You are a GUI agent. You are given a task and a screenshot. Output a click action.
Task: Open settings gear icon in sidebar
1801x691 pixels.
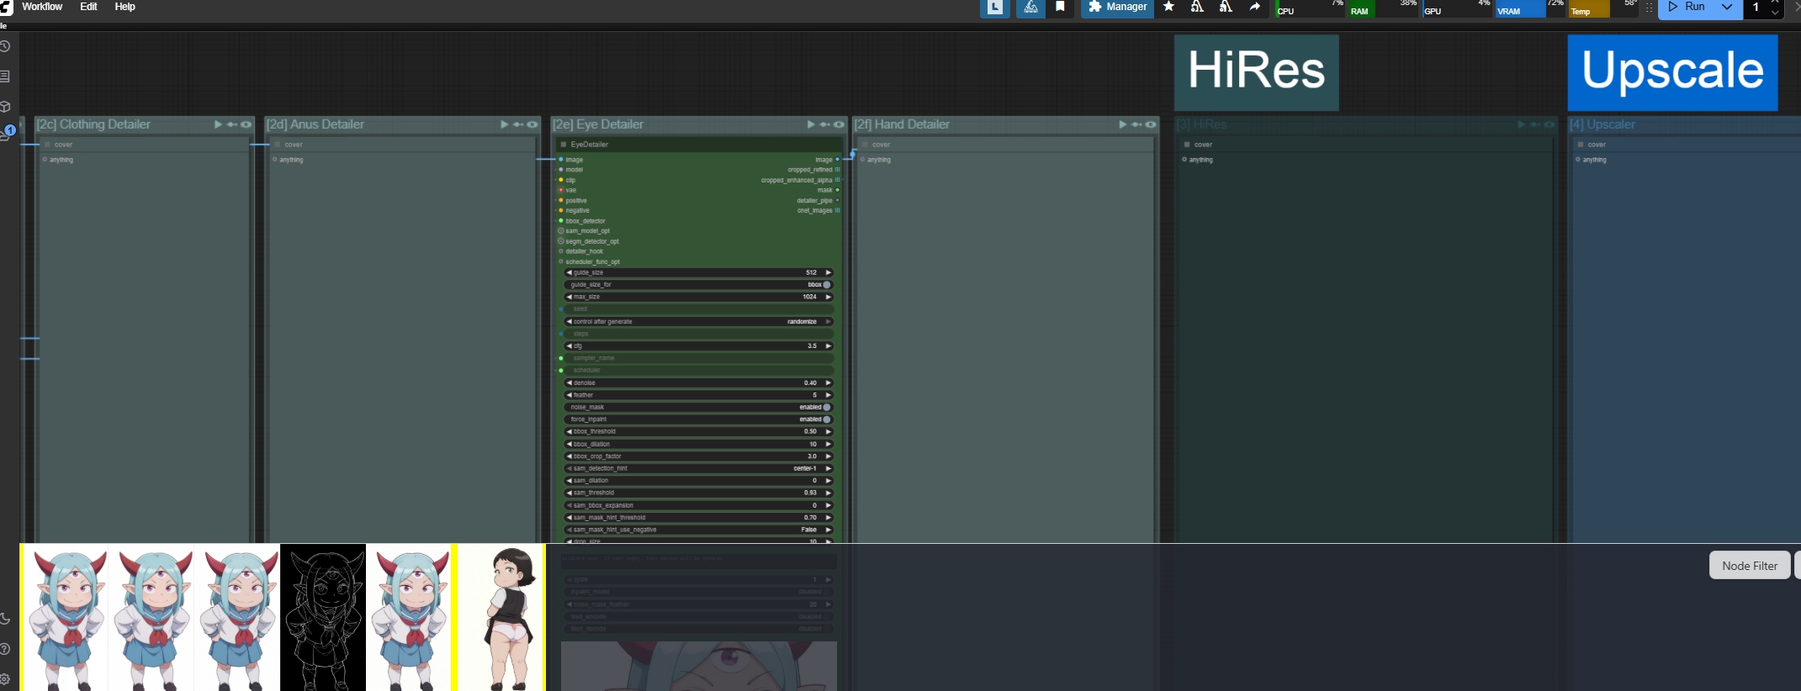(5, 679)
